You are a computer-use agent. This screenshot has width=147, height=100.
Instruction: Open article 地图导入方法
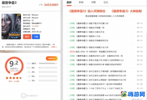tap(88, 36)
